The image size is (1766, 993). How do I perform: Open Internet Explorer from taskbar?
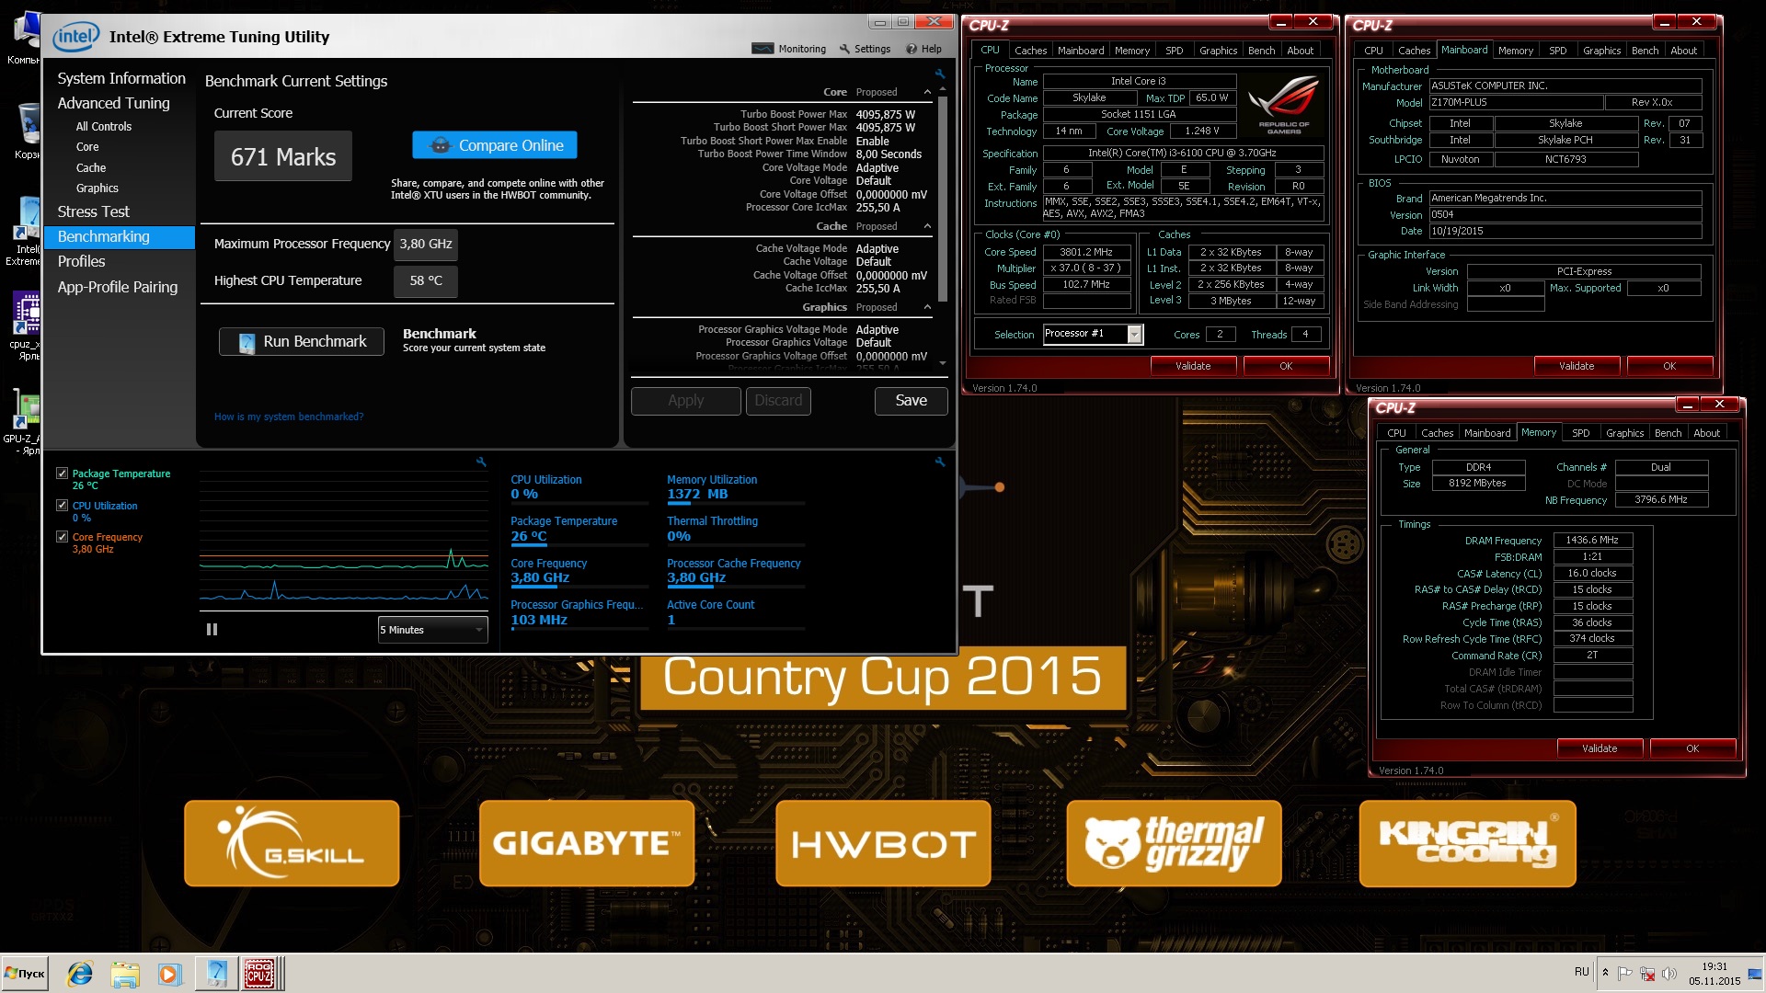point(80,974)
